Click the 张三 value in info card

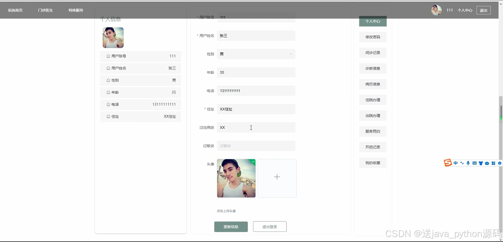pyautogui.click(x=172, y=68)
